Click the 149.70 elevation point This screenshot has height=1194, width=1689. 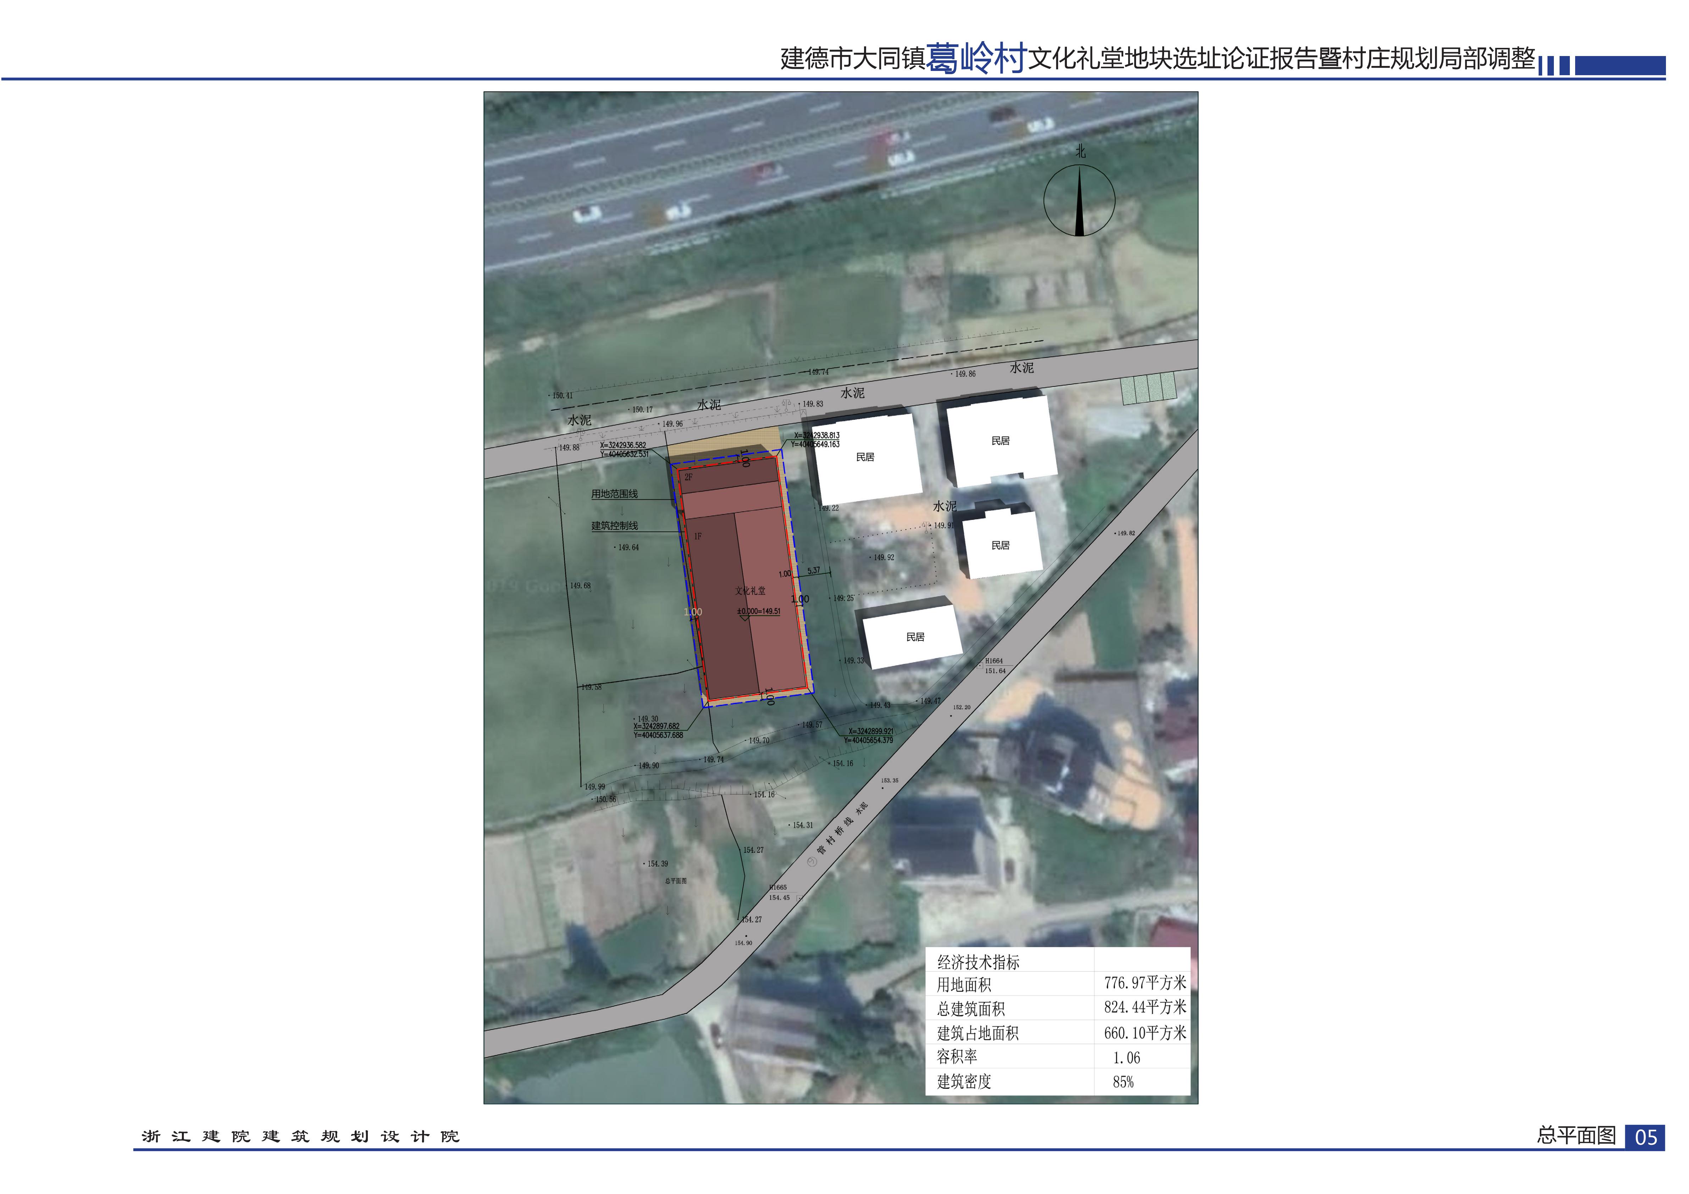click(x=758, y=740)
